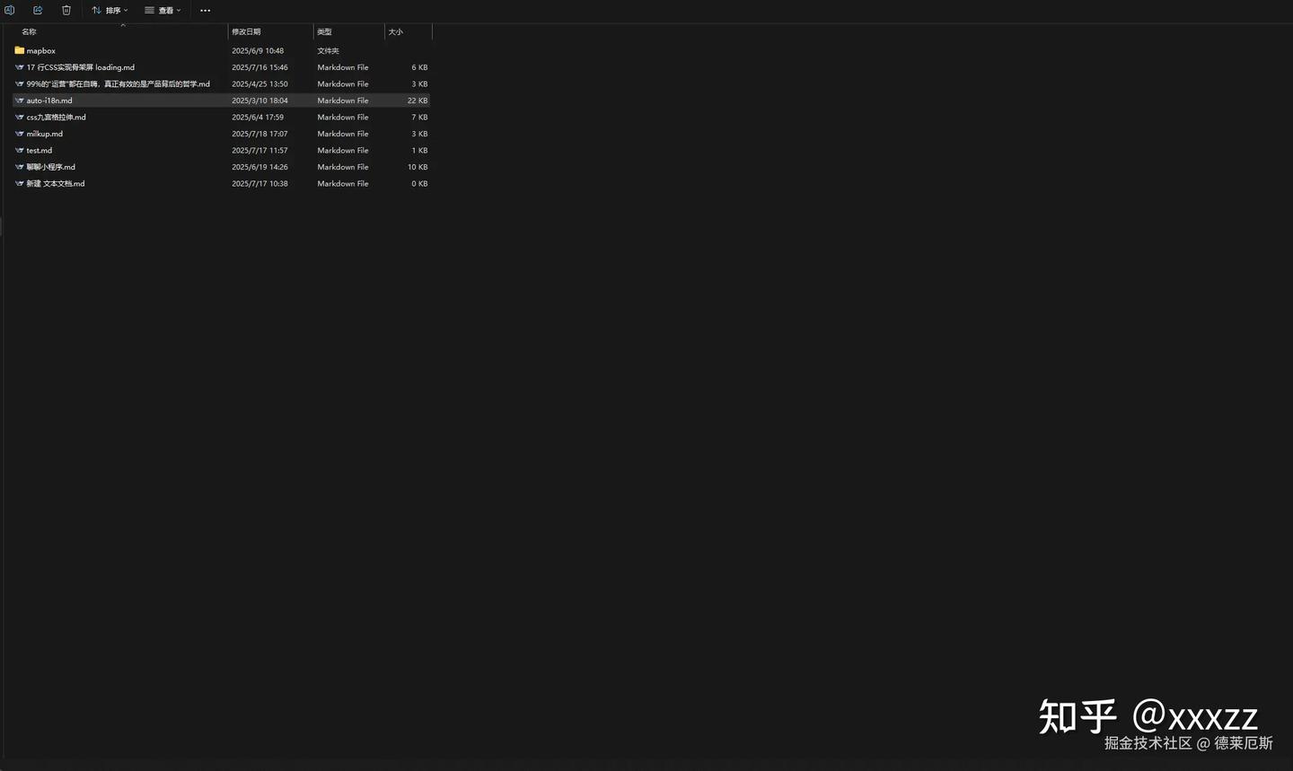Select the auto-i18n.md file
Viewport: 1293px width, 771px height.
[x=49, y=101]
